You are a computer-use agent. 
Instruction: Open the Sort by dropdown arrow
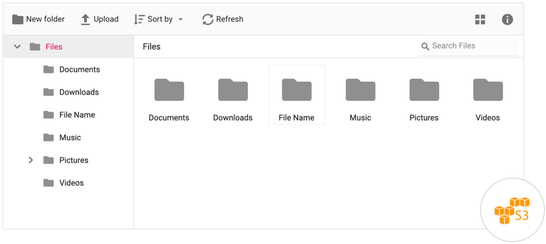click(180, 20)
